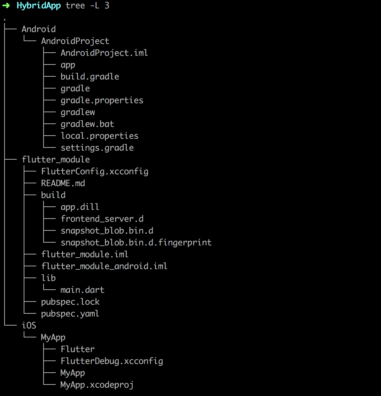Select AndroidProject.iml file name
This screenshot has height=396, width=381.
(x=104, y=53)
